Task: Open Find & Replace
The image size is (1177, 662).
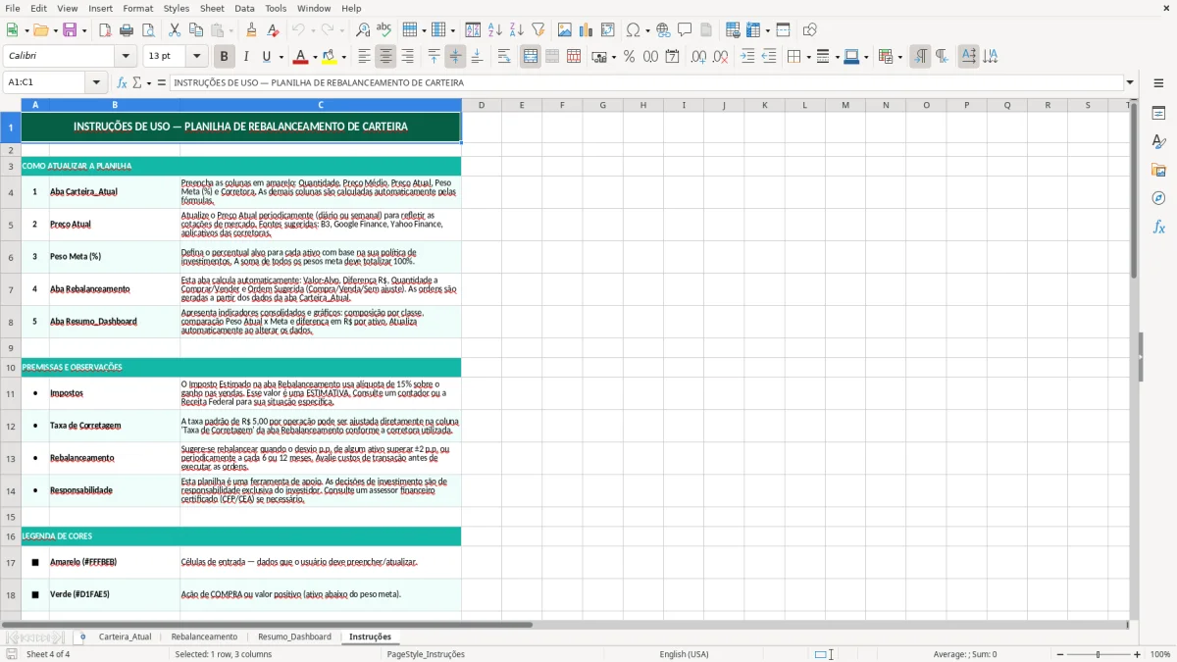Action: click(x=363, y=30)
